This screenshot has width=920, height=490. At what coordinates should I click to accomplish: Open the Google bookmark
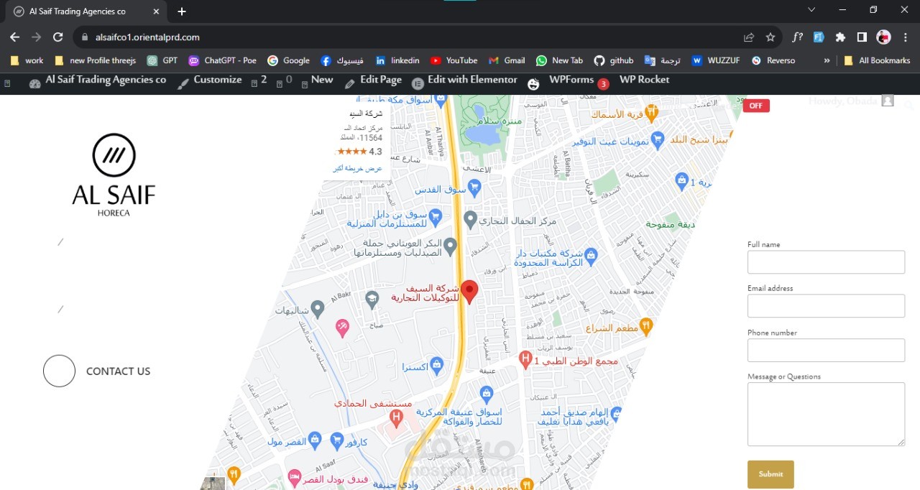[x=288, y=60]
